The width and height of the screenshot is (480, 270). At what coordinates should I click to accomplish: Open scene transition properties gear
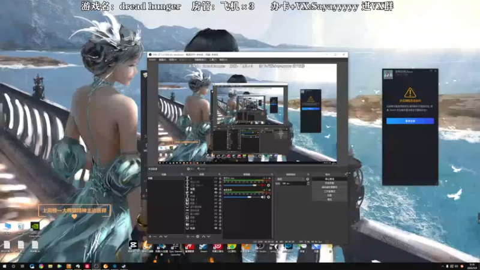tap(308, 179)
